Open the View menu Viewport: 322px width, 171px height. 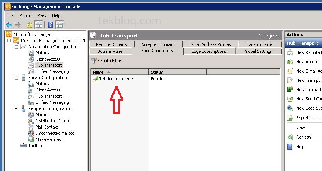(x=42, y=15)
